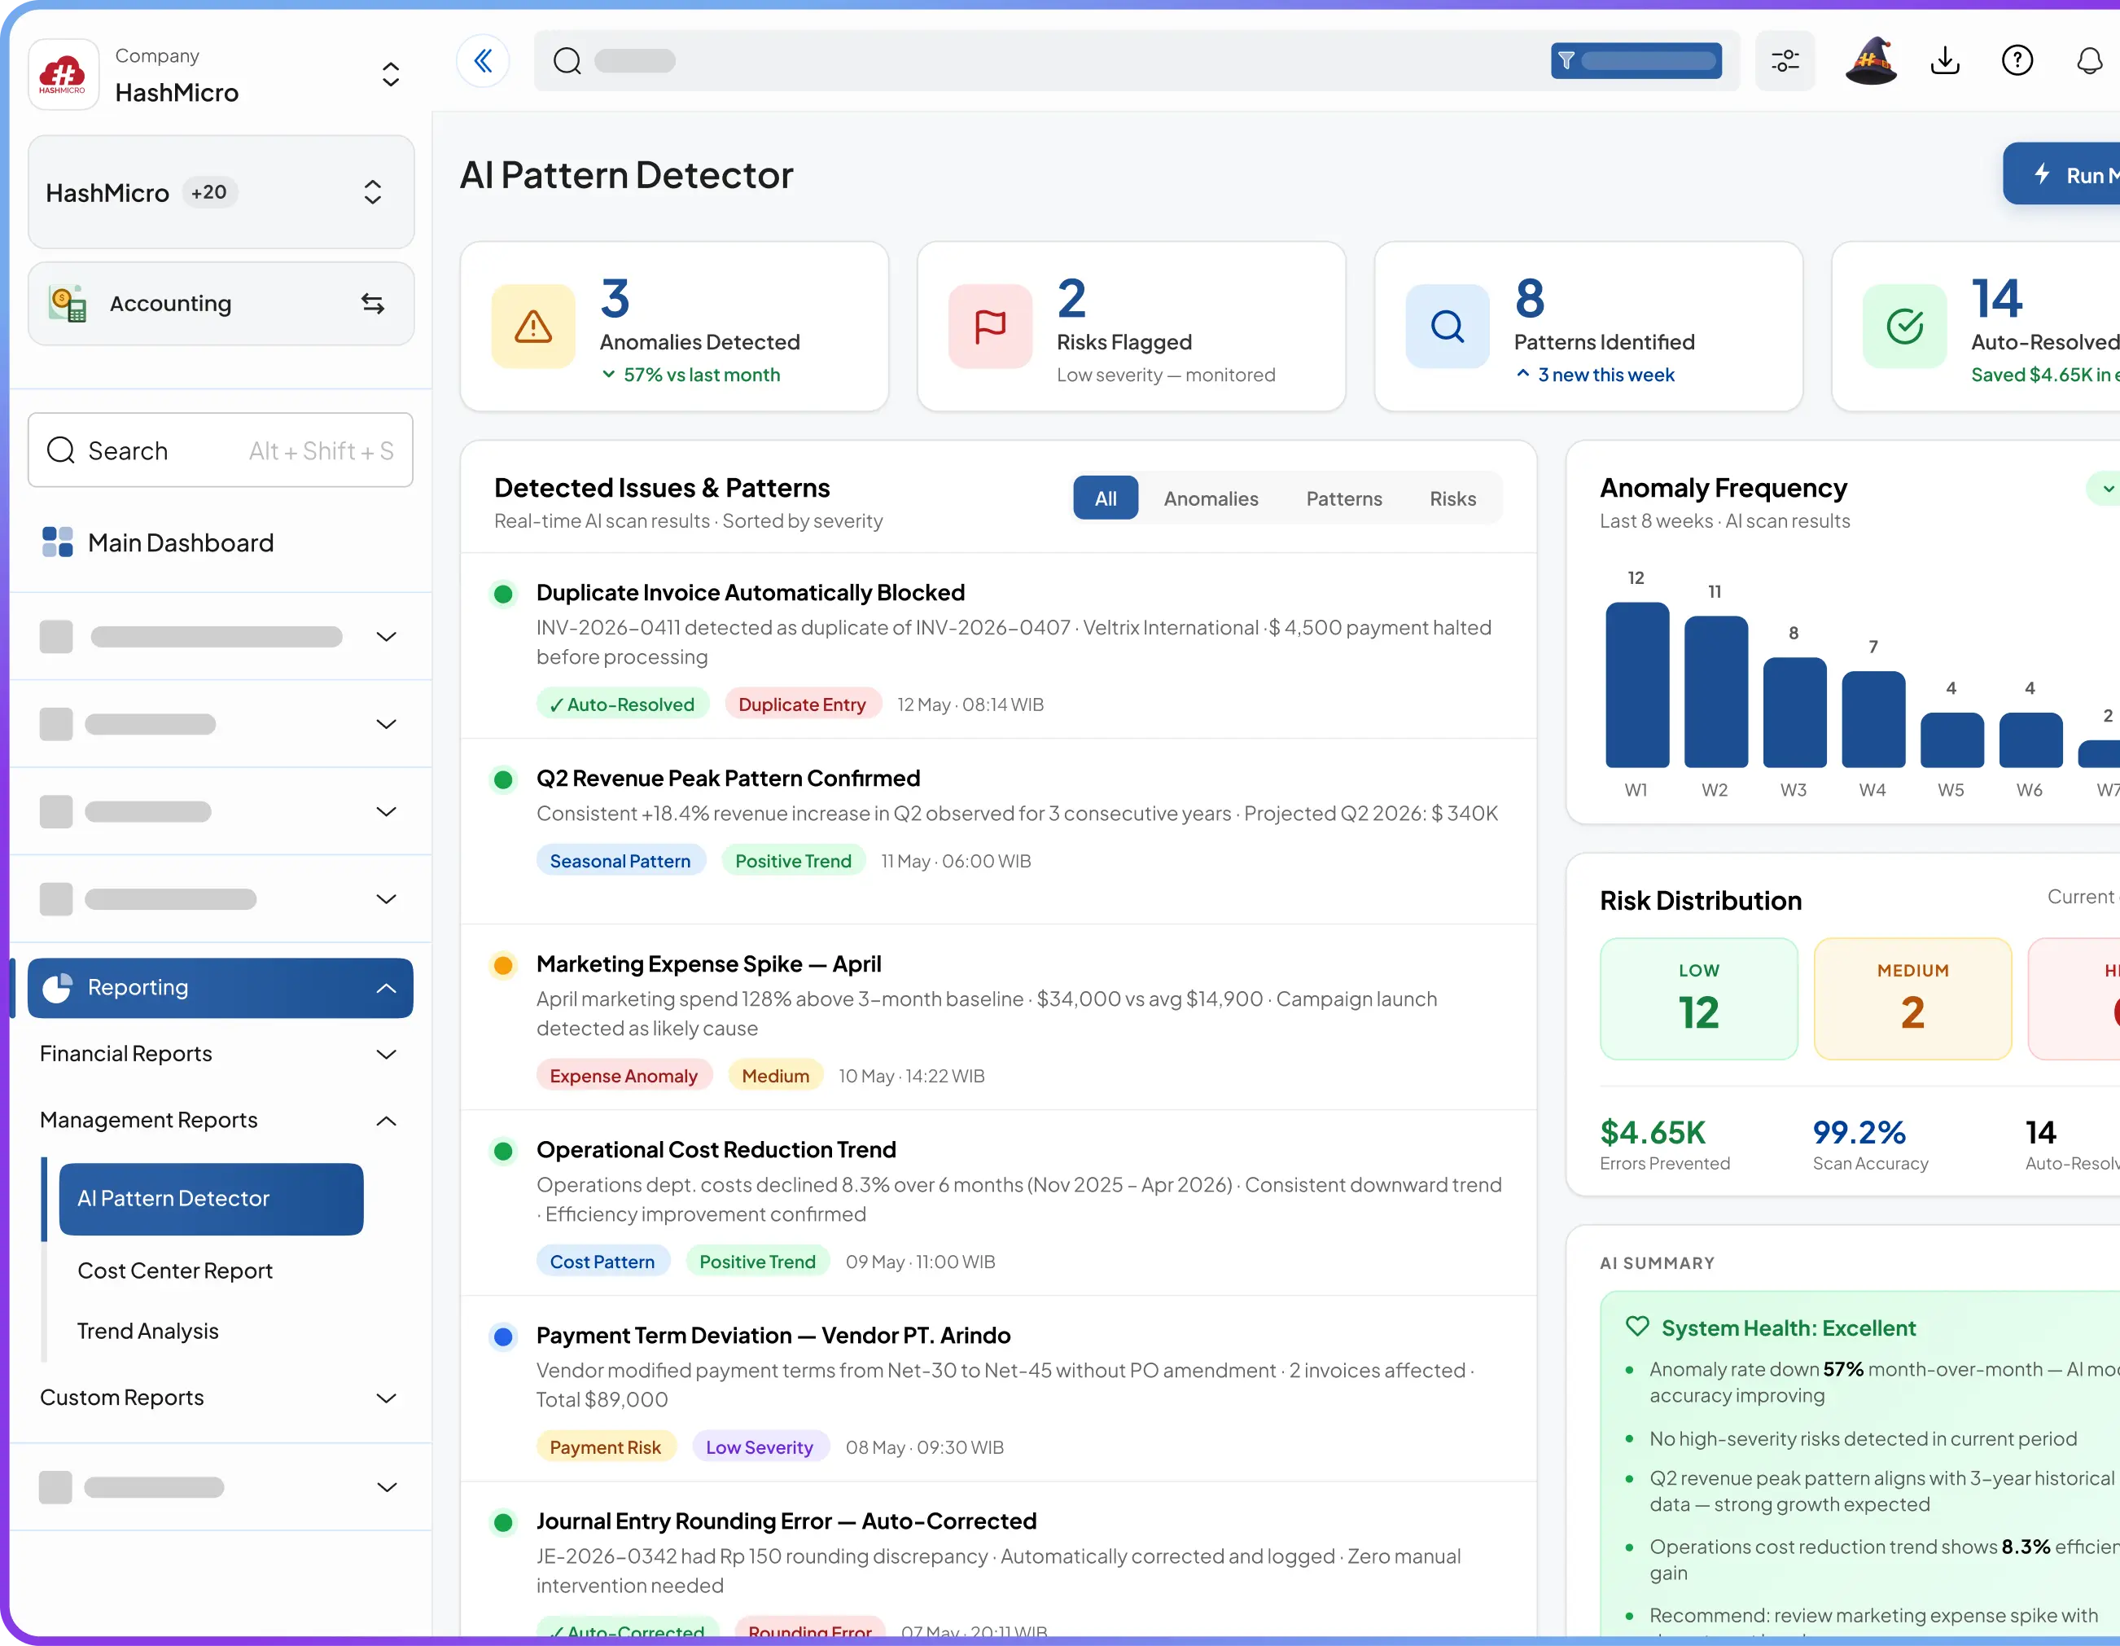Expand the last placeholder menu group at bottom
The image size is (2120, 1646).
point(387,1488)
